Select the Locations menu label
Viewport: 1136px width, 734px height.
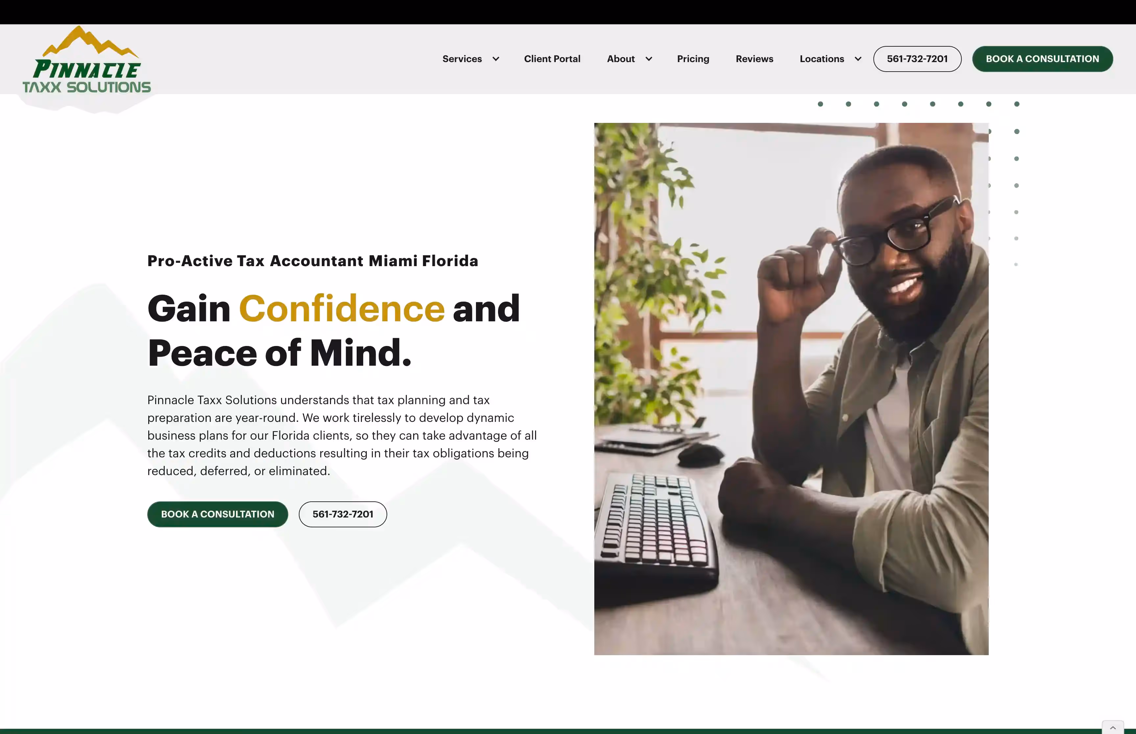point(822,59)
